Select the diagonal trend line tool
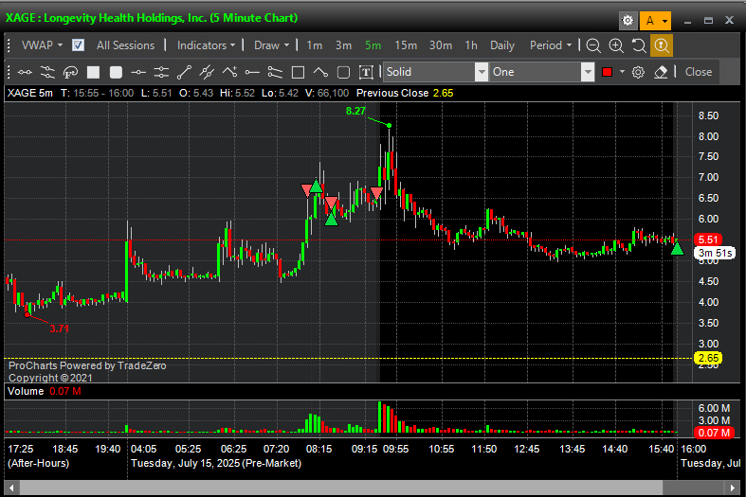The height and width of the screenshot is (497, 746). point(184,72)
